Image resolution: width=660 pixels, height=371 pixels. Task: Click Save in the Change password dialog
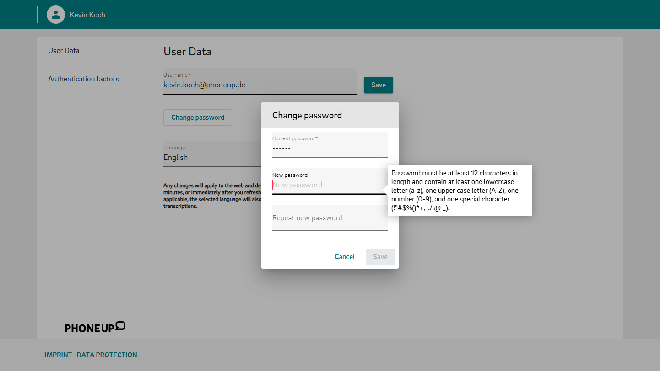380,257
